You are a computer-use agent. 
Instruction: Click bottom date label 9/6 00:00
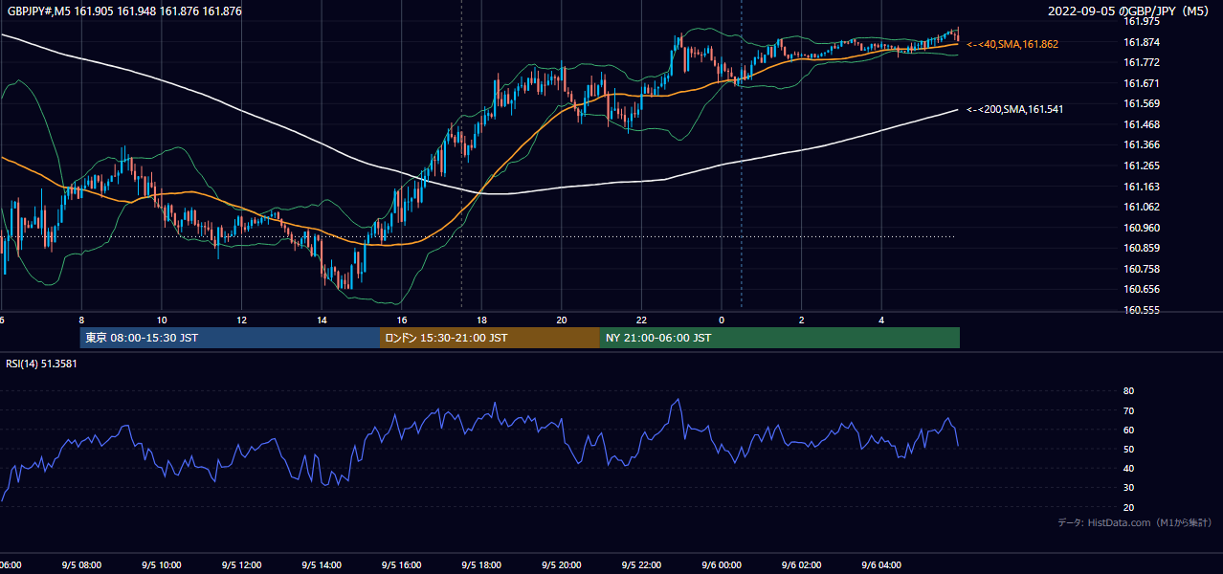[x=722, y=565]
